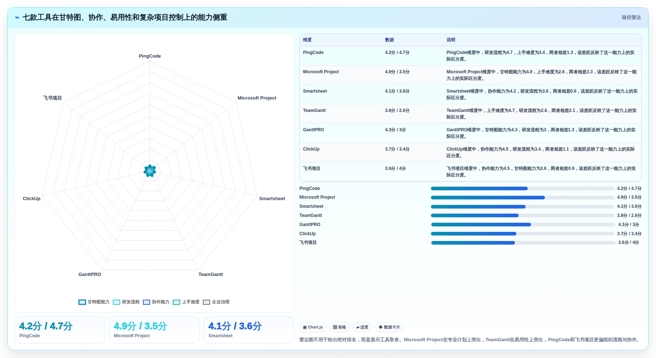The image size is (656, 358).
Task: Click the 进度 tag chip
Action: (x=362, y=327)
